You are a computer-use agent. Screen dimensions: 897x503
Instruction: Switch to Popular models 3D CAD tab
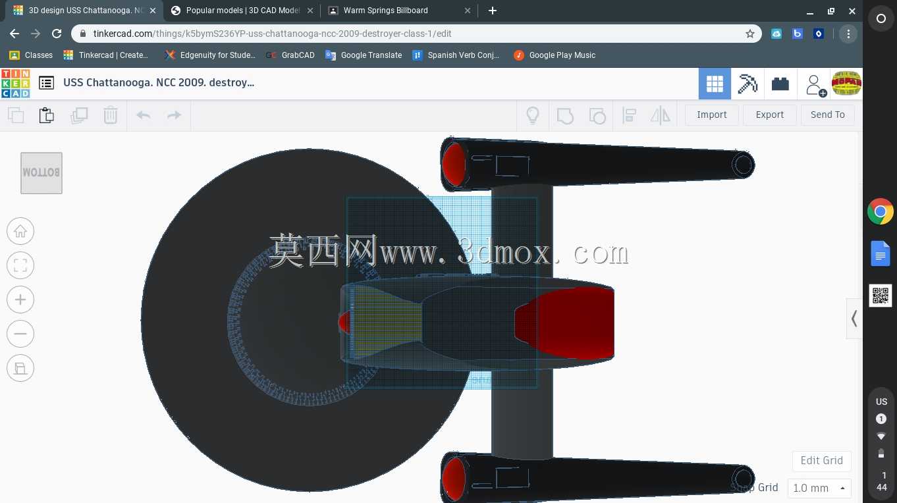(241, 11)
